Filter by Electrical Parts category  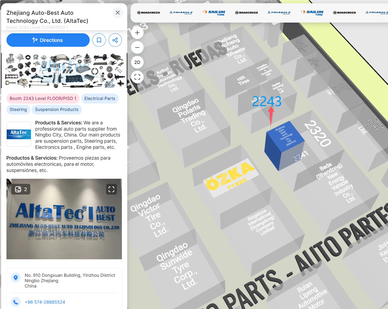point(100,98)
